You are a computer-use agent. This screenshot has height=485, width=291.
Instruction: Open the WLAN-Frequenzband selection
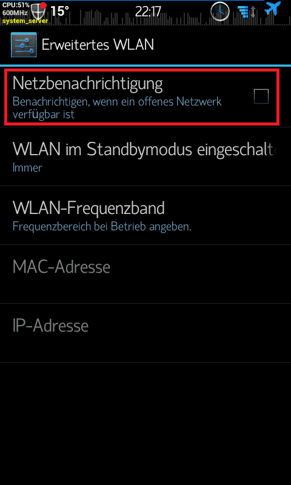coord(145,215)
